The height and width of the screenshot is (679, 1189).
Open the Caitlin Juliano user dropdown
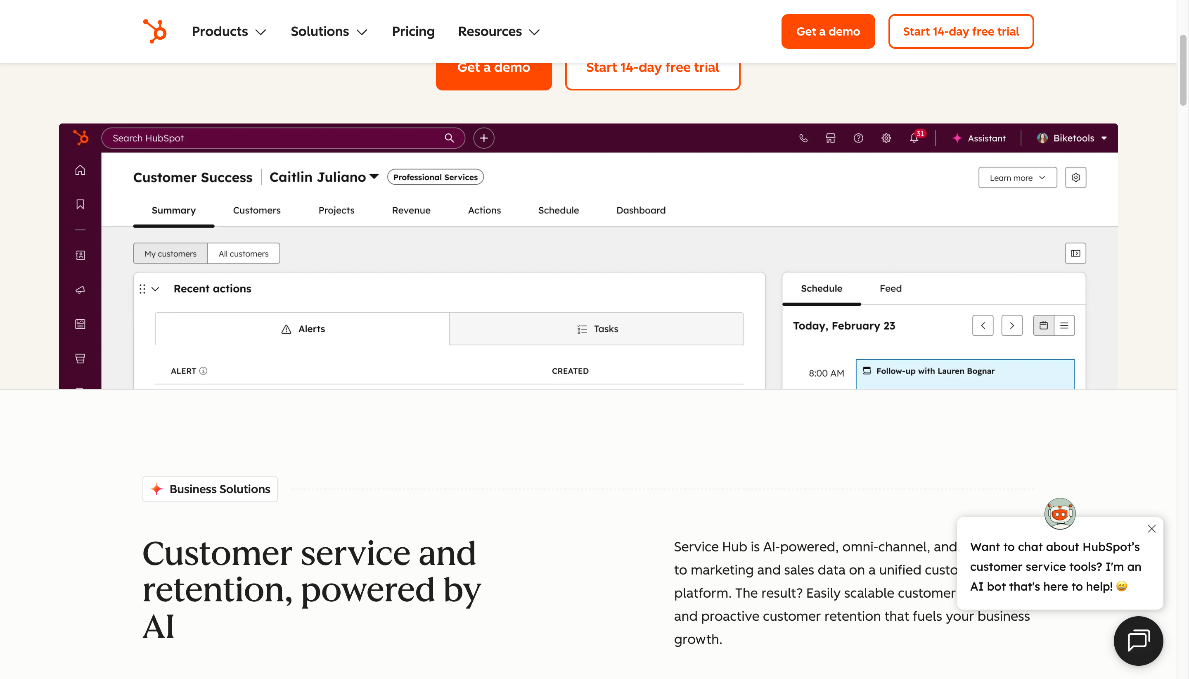(324, 177)
